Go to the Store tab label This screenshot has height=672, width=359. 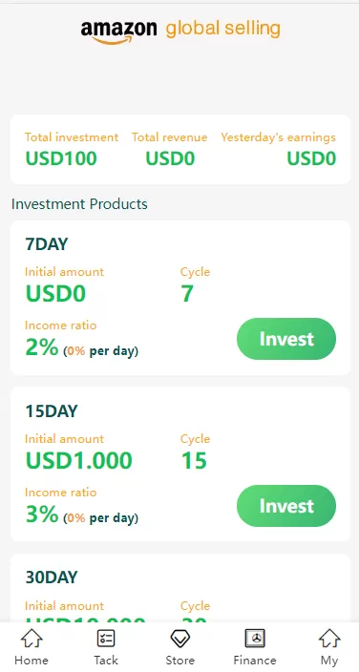pyautogui.click(x=179, y=660)
